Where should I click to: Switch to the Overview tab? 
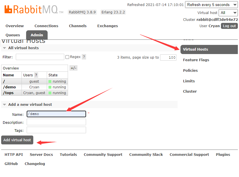(15, 26)
